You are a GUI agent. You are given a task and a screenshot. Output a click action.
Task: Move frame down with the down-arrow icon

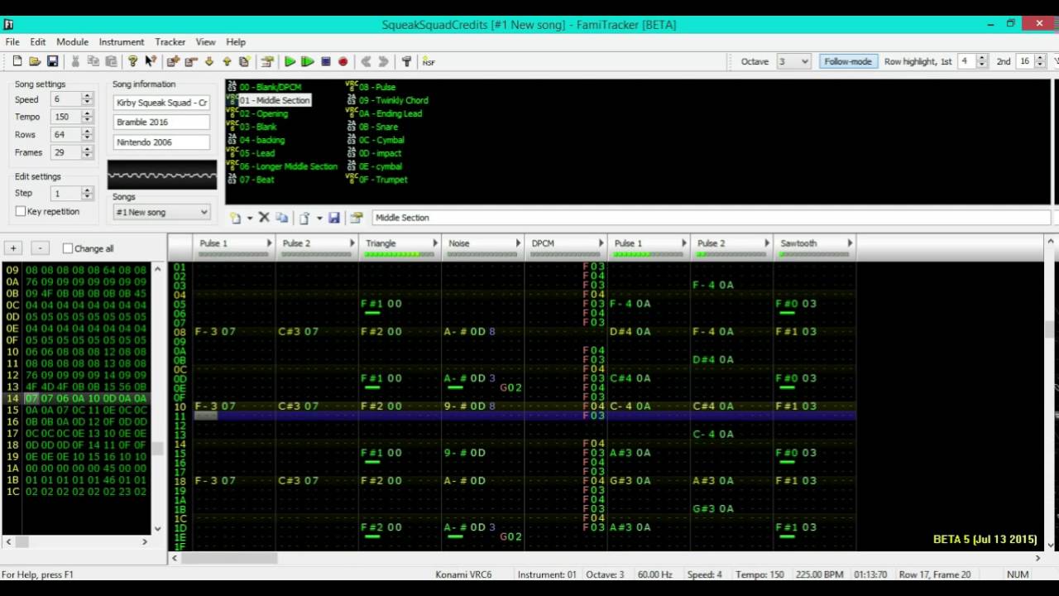[209, 61]
